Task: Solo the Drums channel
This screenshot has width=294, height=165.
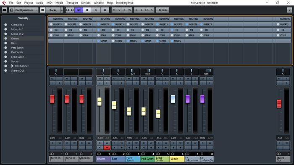Action: coord(107,79)
